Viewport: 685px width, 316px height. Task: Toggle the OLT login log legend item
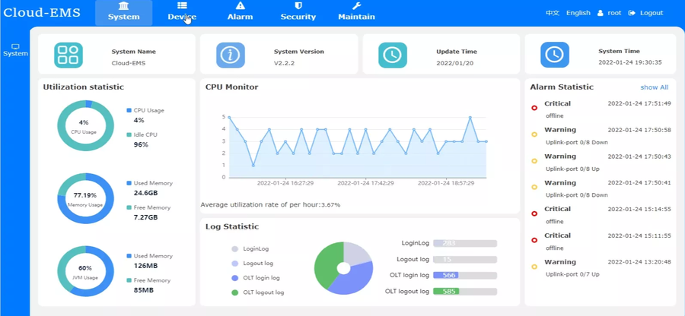pyautogui.click(x=260, y=278)
